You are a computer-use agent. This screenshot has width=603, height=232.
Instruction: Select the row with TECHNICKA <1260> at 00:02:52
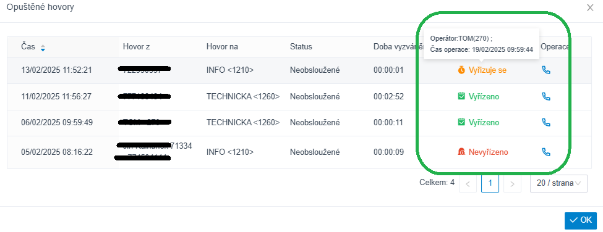pos(299,97)
